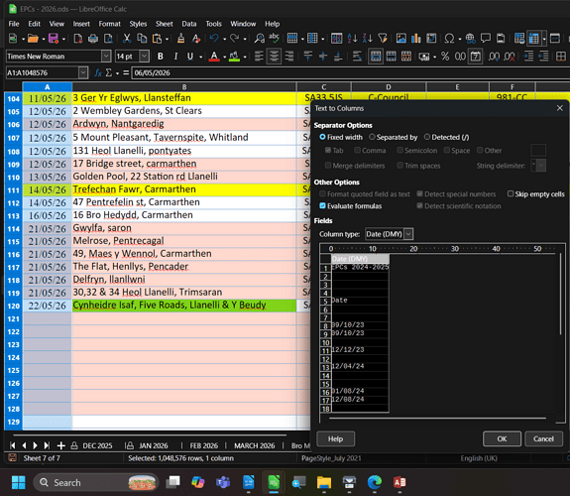Open the Name Box dropdown arrow

[83, 72]
